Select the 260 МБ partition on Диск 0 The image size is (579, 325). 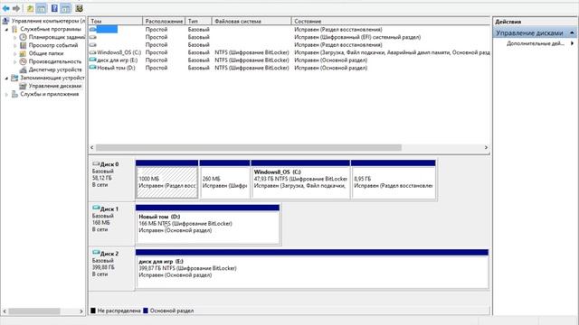point(224,180)
